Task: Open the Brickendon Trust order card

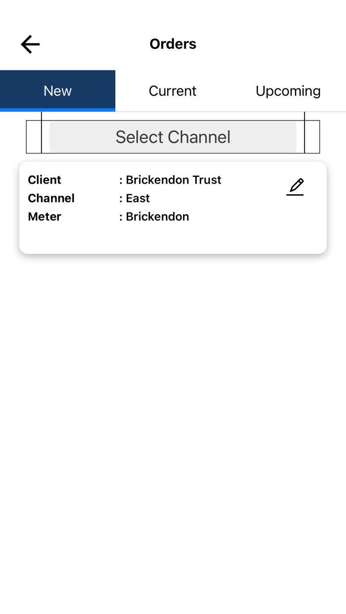Action: 173,207
